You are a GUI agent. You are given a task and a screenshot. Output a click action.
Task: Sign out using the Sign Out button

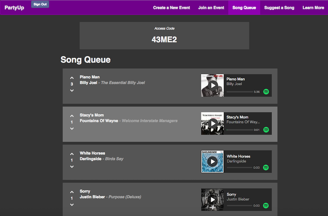[40, 4]
